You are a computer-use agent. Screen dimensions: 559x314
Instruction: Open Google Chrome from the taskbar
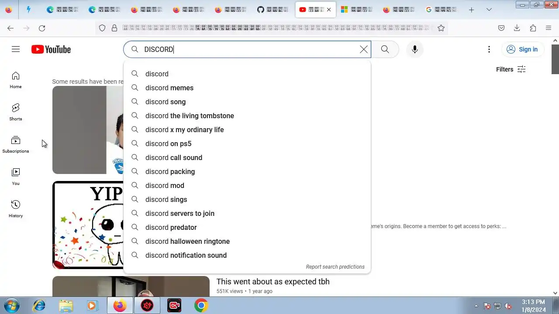(201, 306)
